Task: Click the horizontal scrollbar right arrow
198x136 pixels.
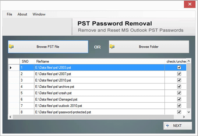Action: (184, 117)
